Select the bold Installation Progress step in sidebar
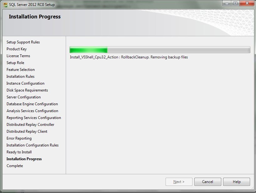256x193 pixels. coord(24,159)
